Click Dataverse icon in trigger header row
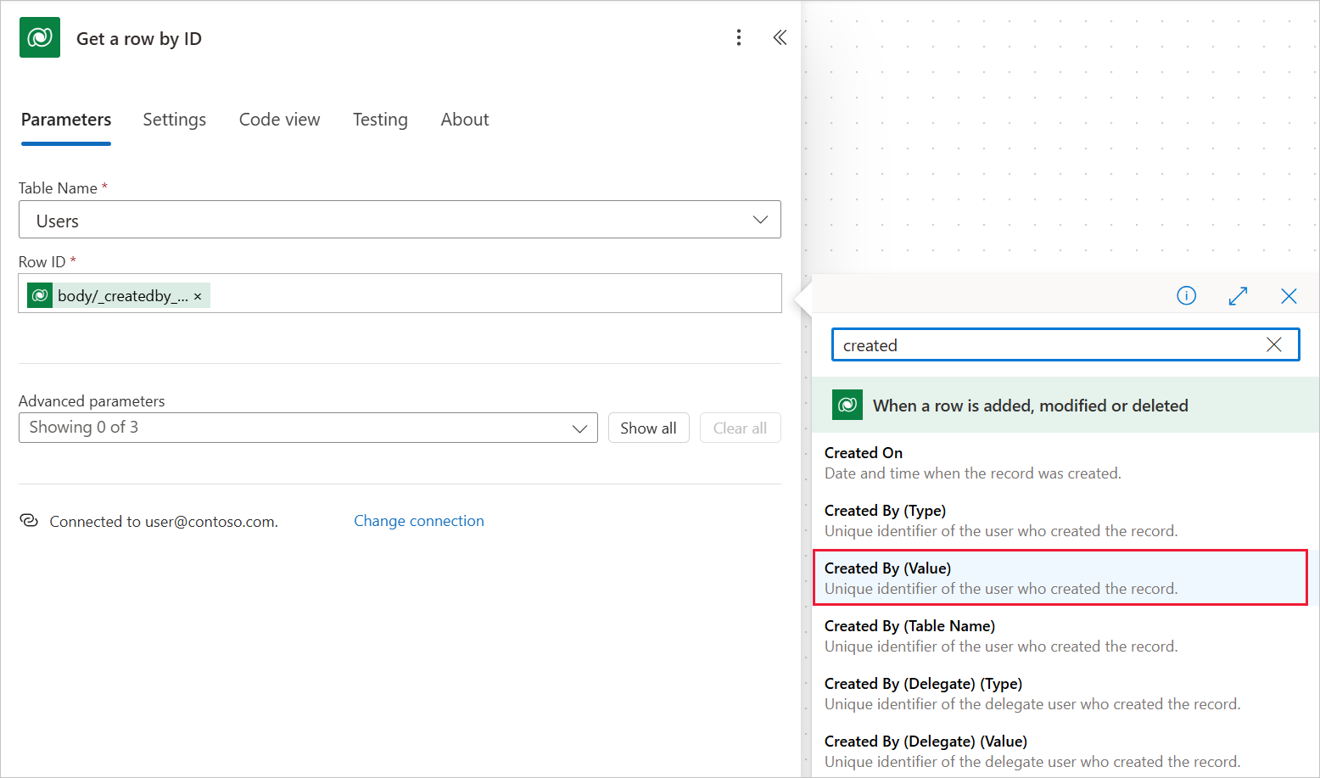 [x=847, y=406]
